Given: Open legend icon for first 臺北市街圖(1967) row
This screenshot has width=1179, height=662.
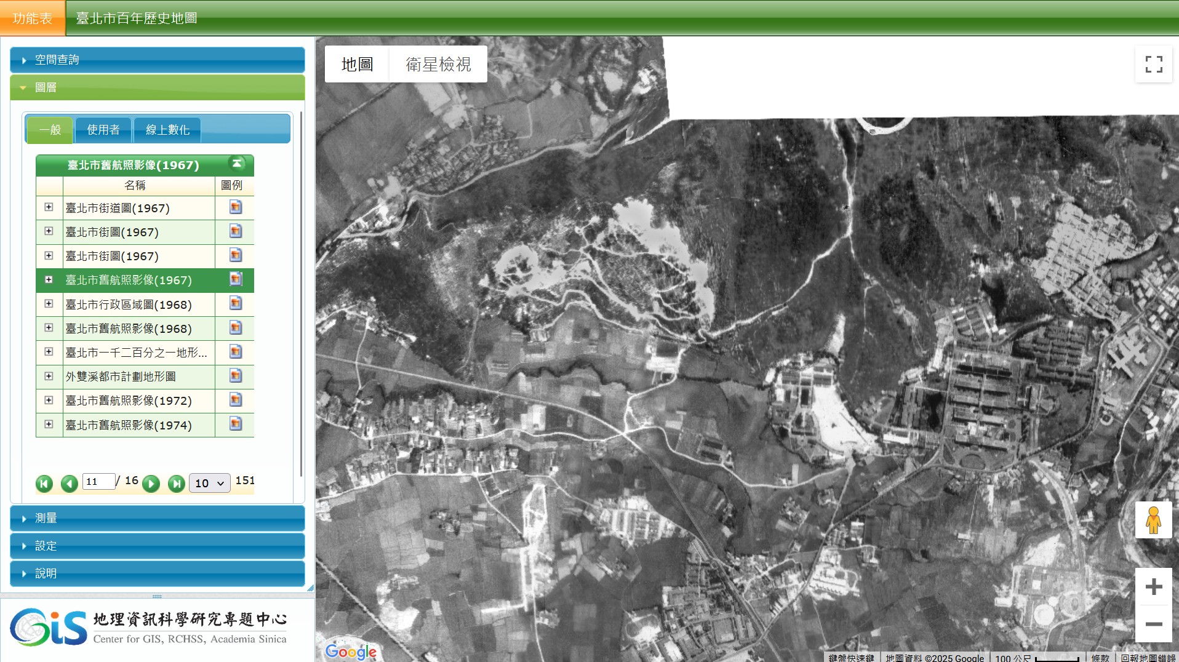Looking at the screenshot, I should coord(235,232).
